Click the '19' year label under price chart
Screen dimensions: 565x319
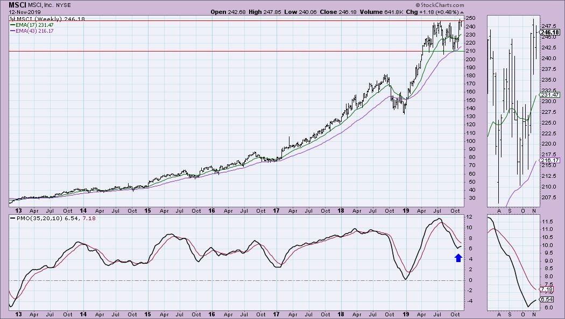tap(406, 211)
